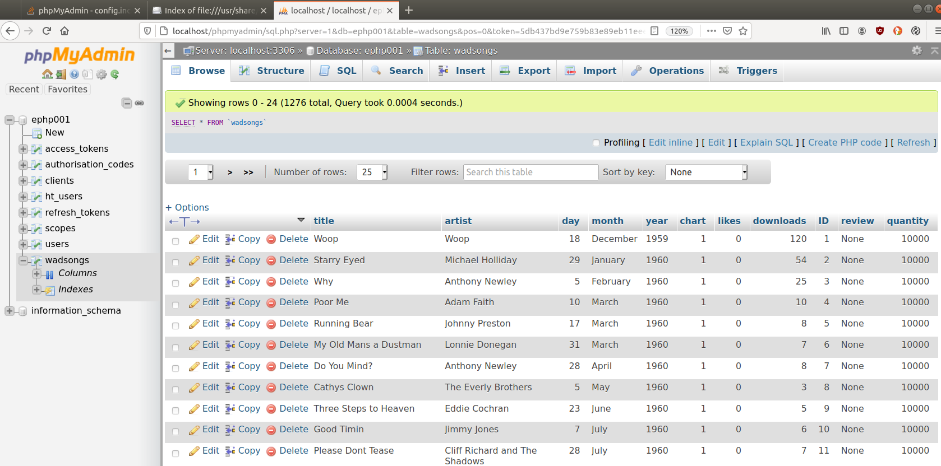Click the phpMyAdmin home icon
Viewport: 941px width, 466px height.
[x=47, y=74]
